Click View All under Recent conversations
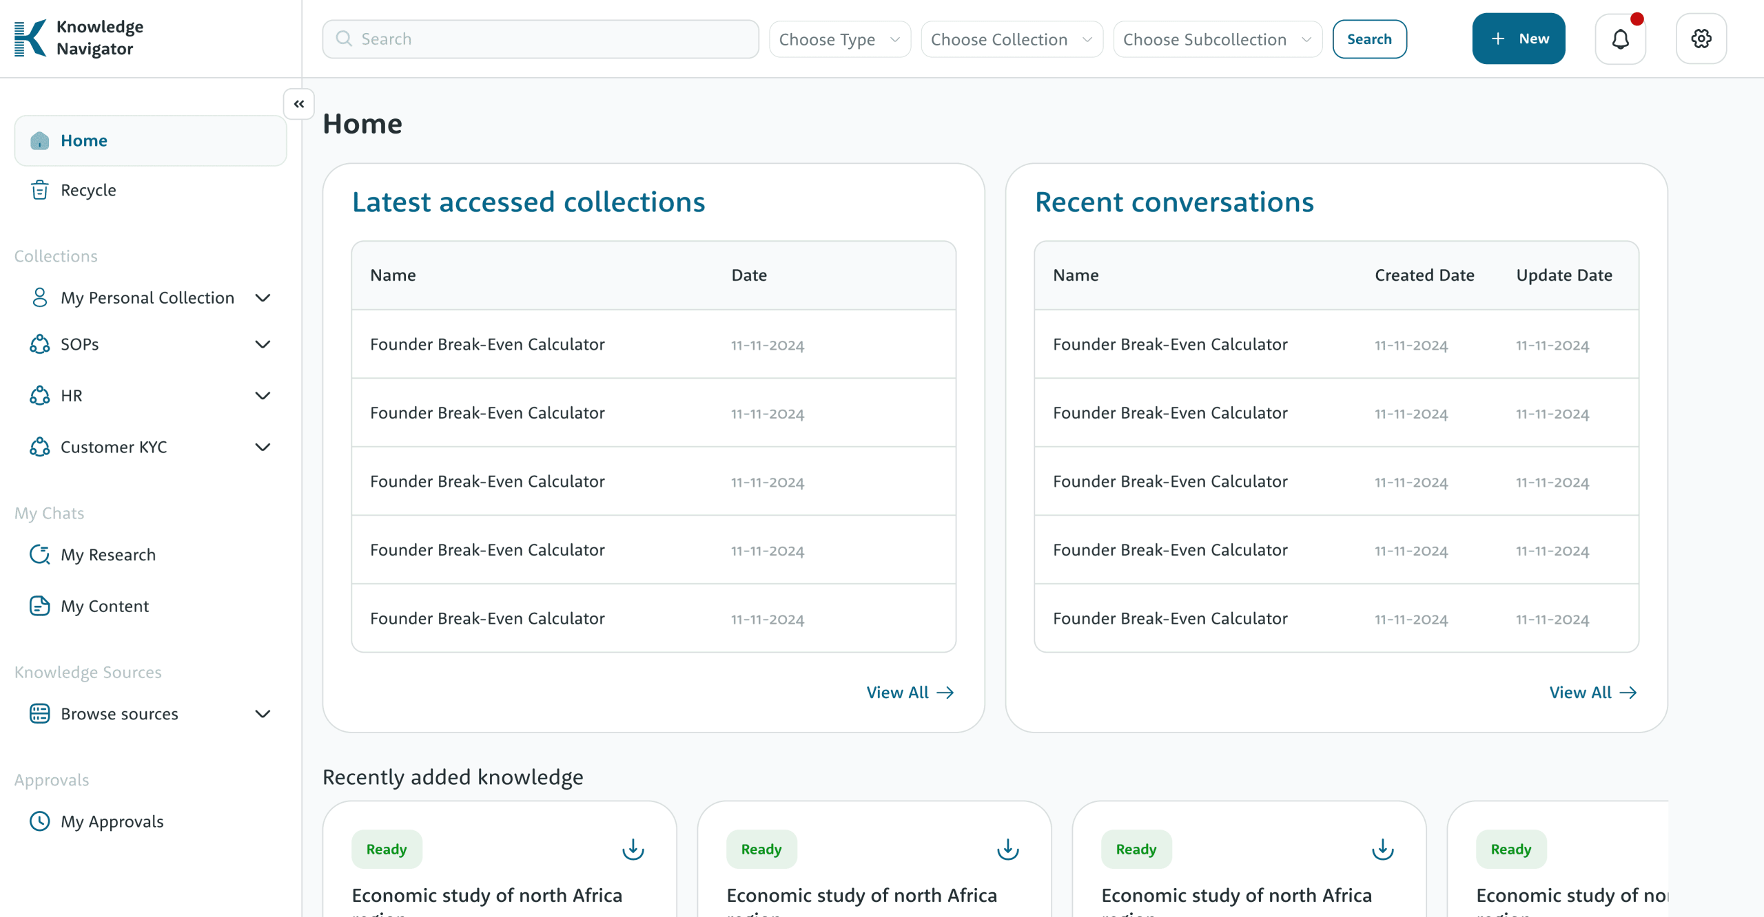Image resolution: width=1764 pixels, height=917 pixels. [x=1592, y=693]
